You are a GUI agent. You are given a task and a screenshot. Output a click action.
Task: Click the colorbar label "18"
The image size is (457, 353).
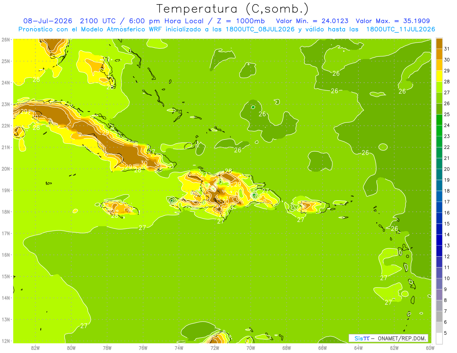(x=447, y=191)
